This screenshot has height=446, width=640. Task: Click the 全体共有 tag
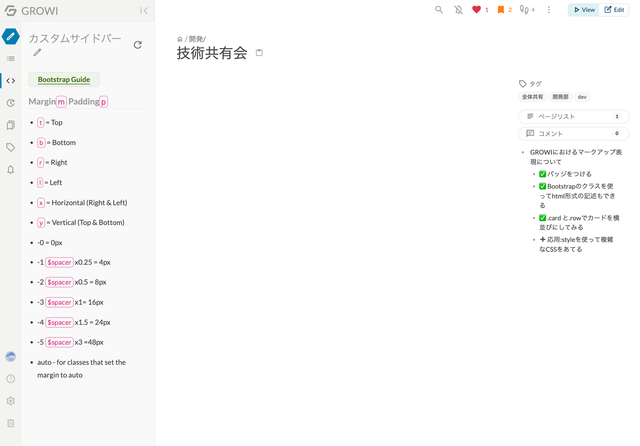click(532, 97)
